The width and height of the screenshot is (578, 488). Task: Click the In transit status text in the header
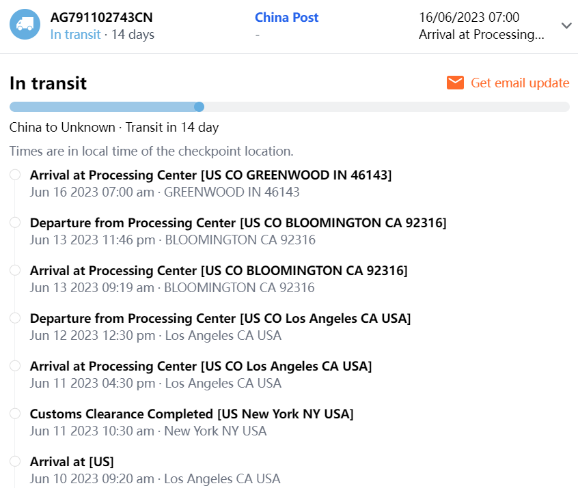(x=75, y=34)
